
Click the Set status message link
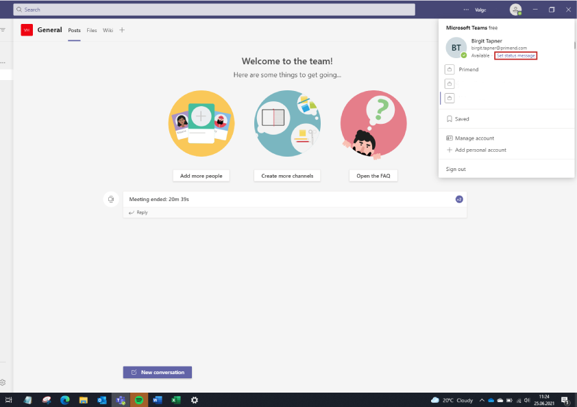coord(515,56)
